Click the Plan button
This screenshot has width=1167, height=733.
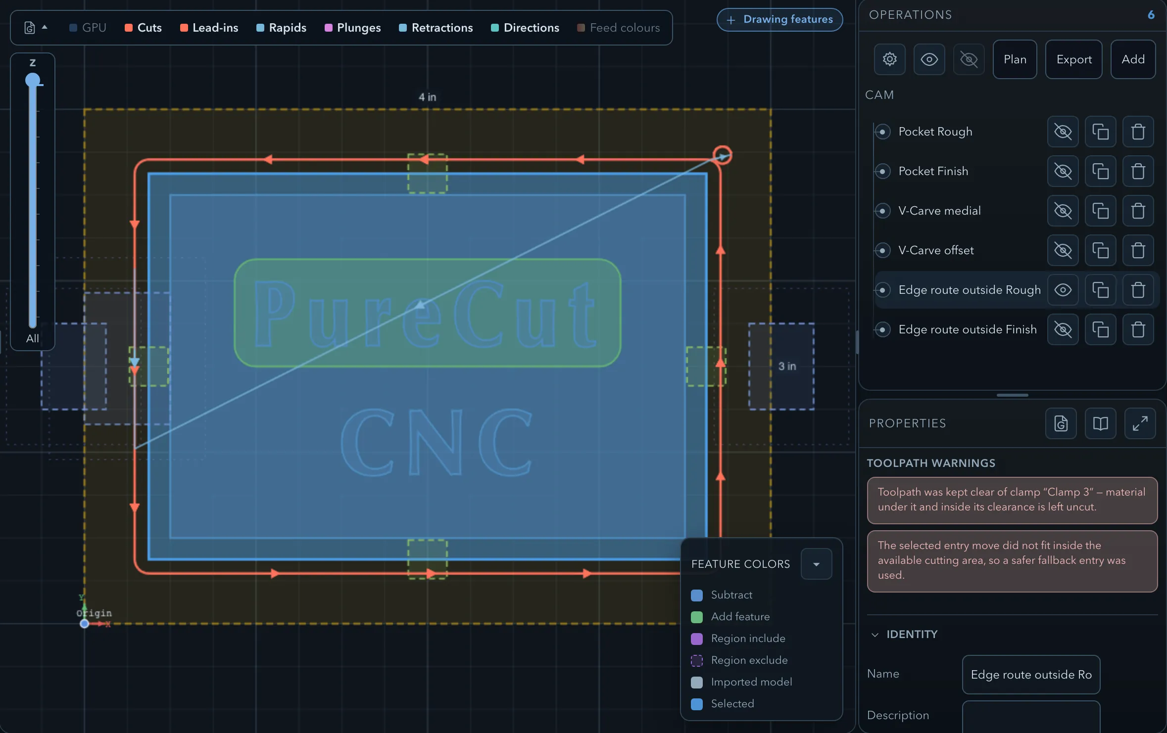tap(1015, 59)
